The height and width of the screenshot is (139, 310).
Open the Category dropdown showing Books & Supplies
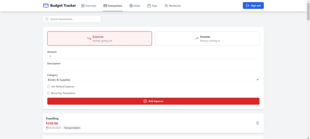tap(153, 80)
